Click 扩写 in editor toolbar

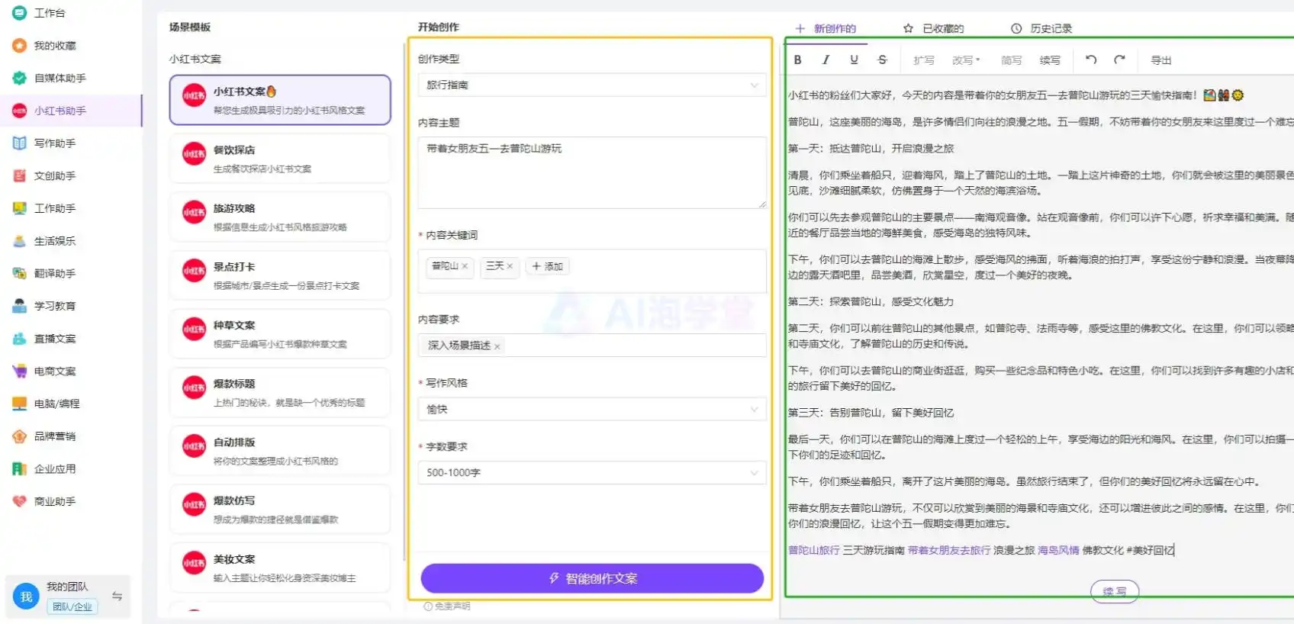pos(923,60)
